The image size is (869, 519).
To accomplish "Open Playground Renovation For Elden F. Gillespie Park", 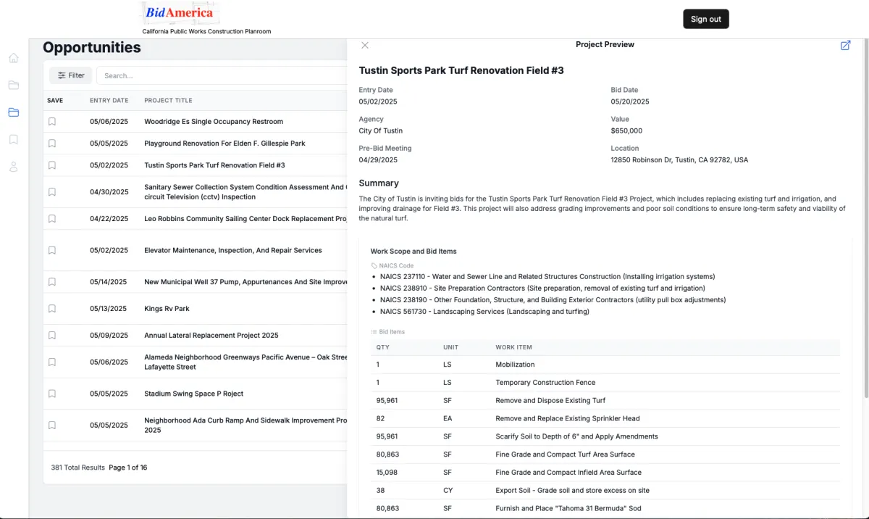I will (x=224, y=144).
